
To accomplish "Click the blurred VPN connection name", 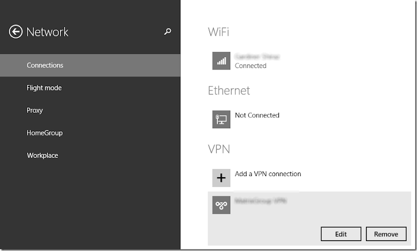I will (261, 200).
